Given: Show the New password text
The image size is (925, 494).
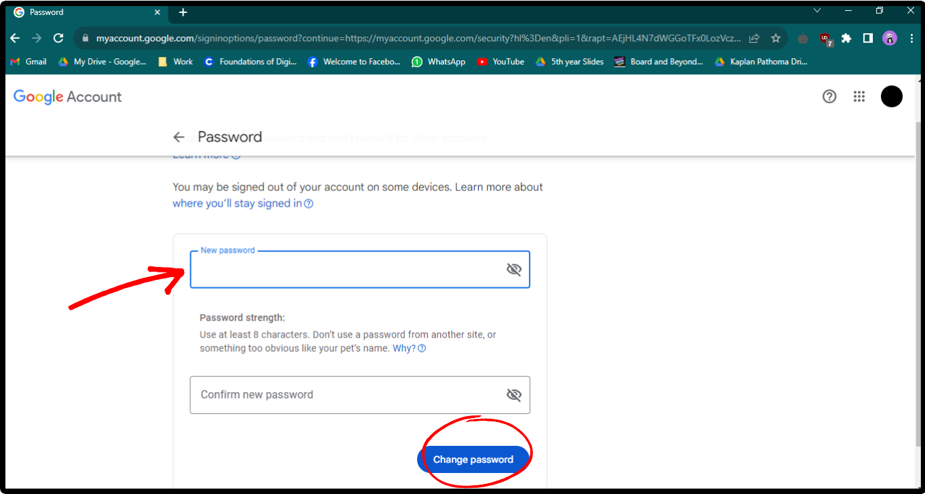Looking at the screenshot, I should [x=514, y=270].
